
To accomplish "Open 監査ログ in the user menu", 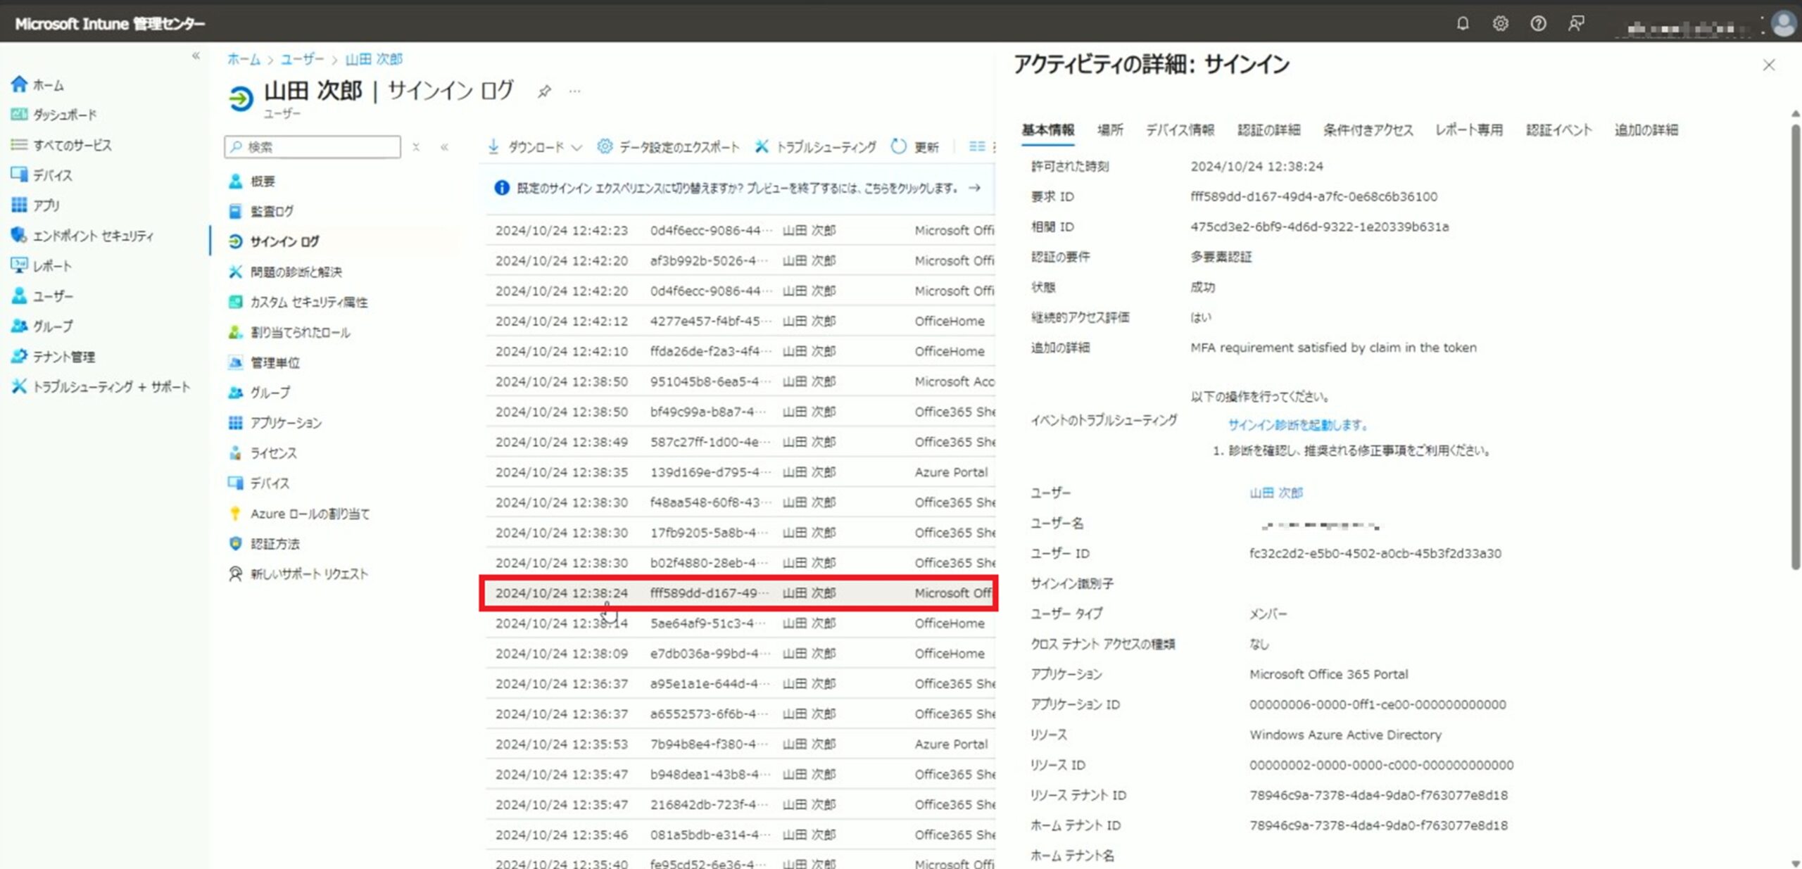I will coord(261,211).
